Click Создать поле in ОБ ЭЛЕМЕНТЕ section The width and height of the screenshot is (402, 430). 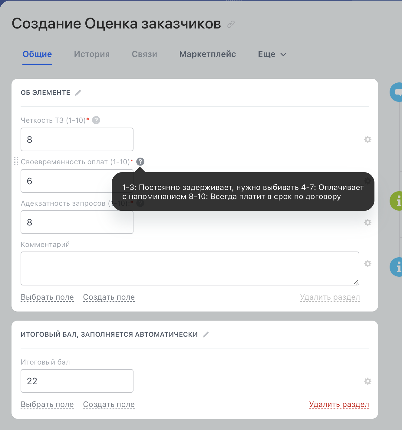109,297
